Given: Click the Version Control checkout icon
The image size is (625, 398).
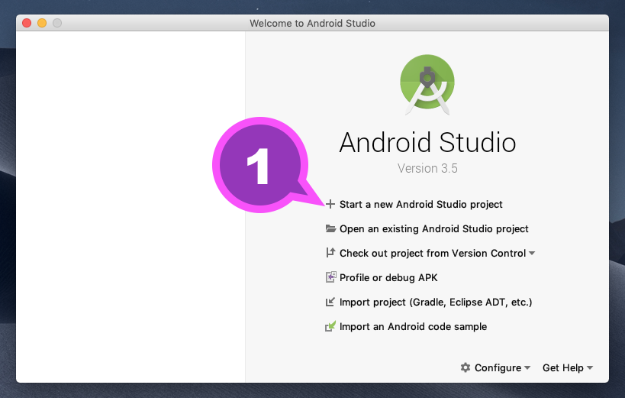Looking at the screenshot, I should 330,253.
